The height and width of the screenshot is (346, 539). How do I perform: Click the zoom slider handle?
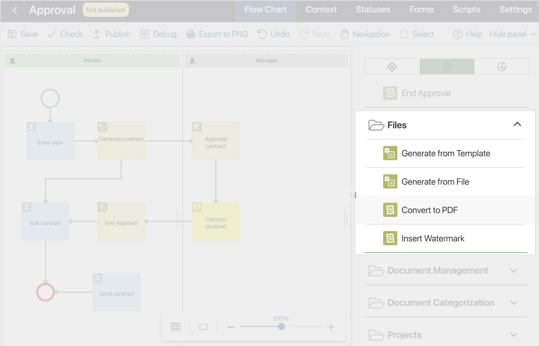[281, 326]
